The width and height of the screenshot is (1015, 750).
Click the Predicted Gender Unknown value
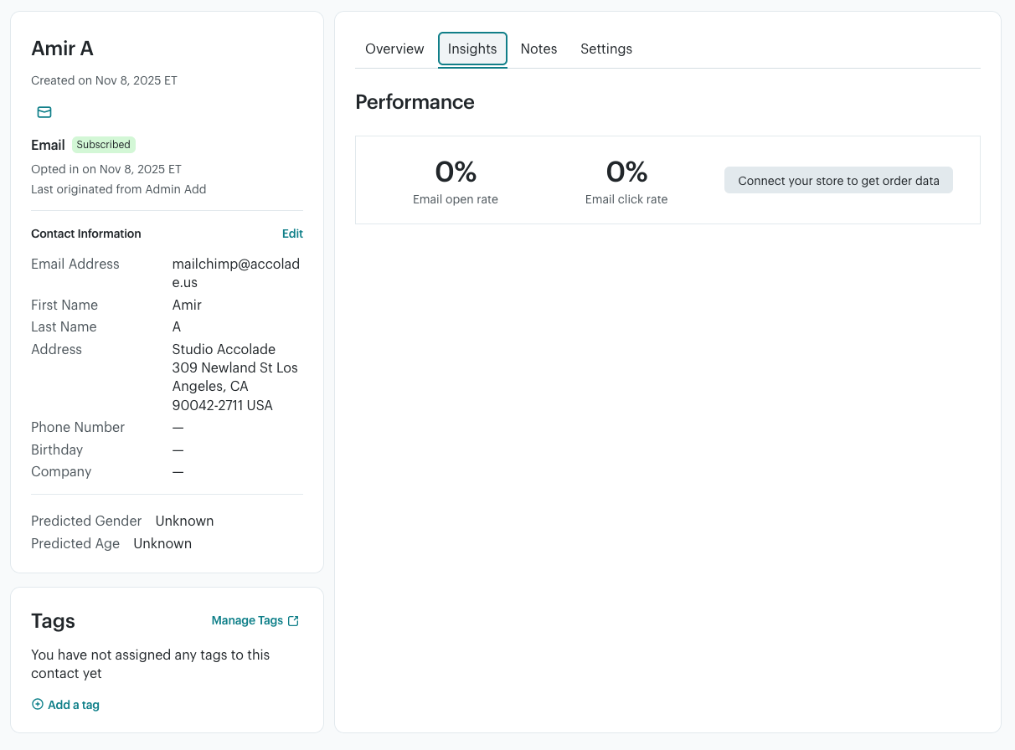click(x=184, y=521)
